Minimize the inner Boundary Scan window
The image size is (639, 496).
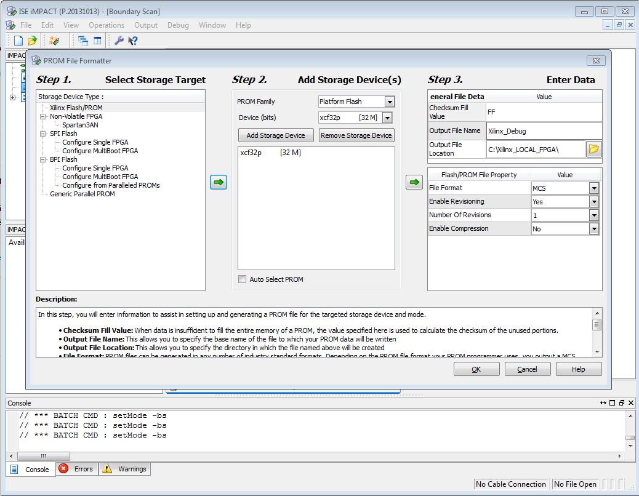pyautogui.click(x=608, y=25)
